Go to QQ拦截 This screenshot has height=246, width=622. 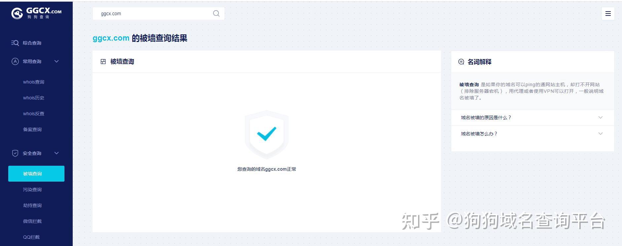click(x=31, y=237)
